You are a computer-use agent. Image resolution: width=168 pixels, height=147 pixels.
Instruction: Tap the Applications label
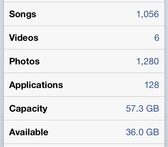coord(36,85)
